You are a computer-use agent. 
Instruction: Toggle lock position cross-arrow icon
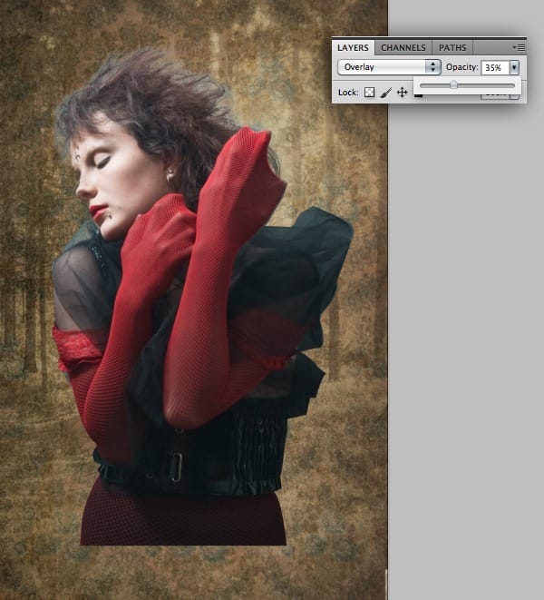click(403, 93)
